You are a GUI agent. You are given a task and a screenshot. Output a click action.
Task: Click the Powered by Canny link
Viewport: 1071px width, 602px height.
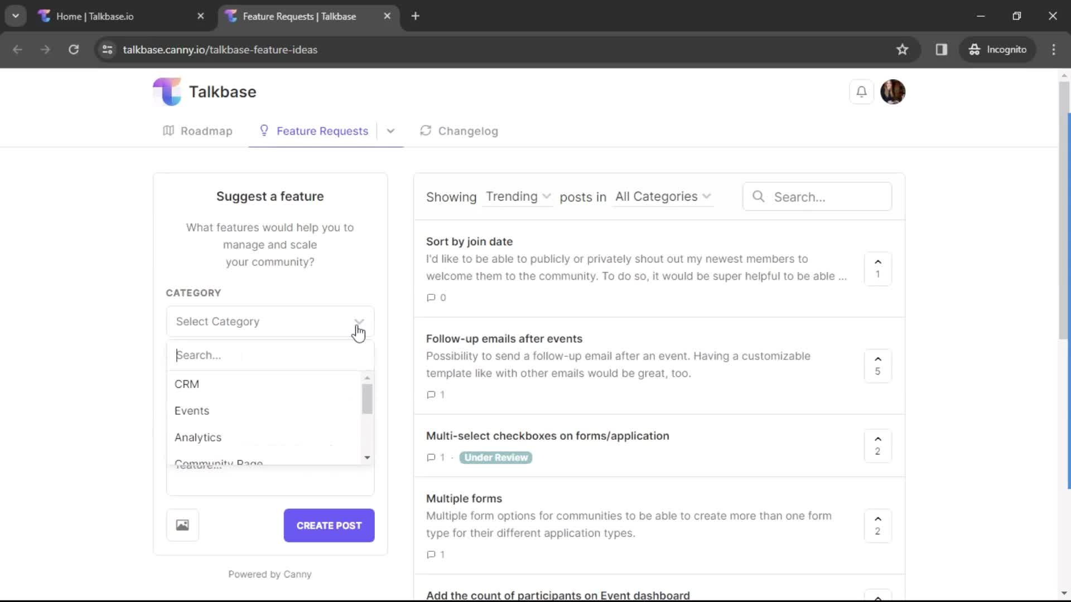(x=269, y=574)
